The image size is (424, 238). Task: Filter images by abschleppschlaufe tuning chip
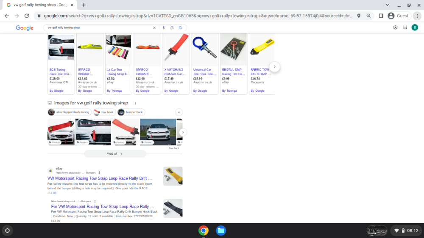pyautogui.click(x=70, y=112)
